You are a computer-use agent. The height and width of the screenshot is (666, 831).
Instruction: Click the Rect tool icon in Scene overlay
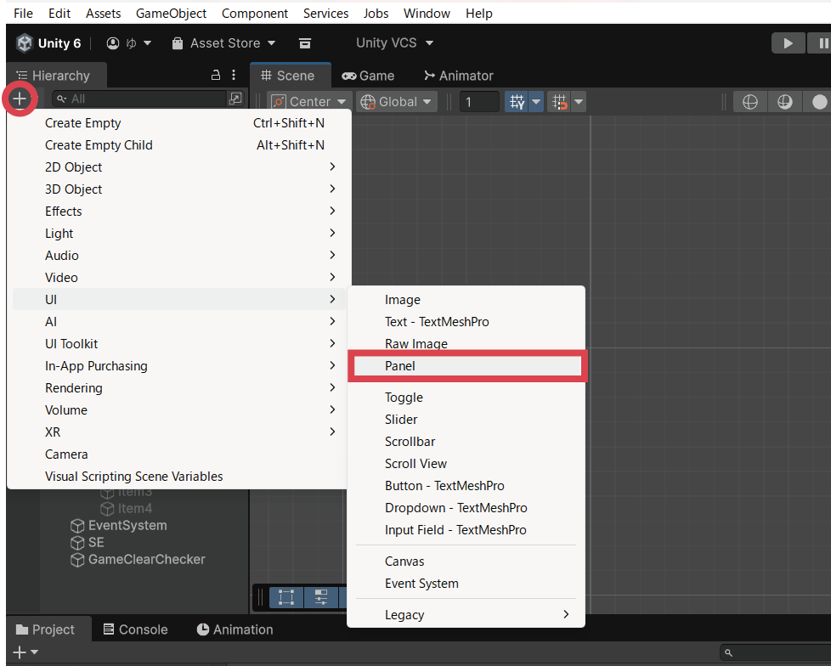click(286, 597)
